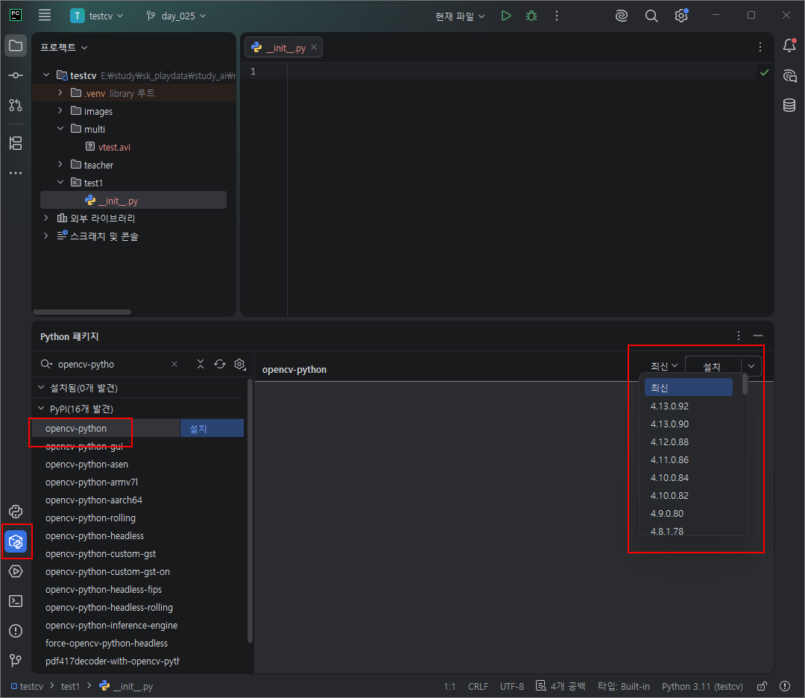Clear the package search field

tap(174, 364)
